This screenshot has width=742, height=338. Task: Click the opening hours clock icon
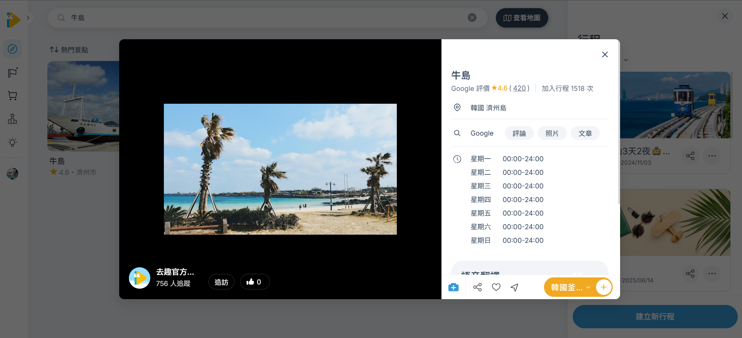(457, 159)
